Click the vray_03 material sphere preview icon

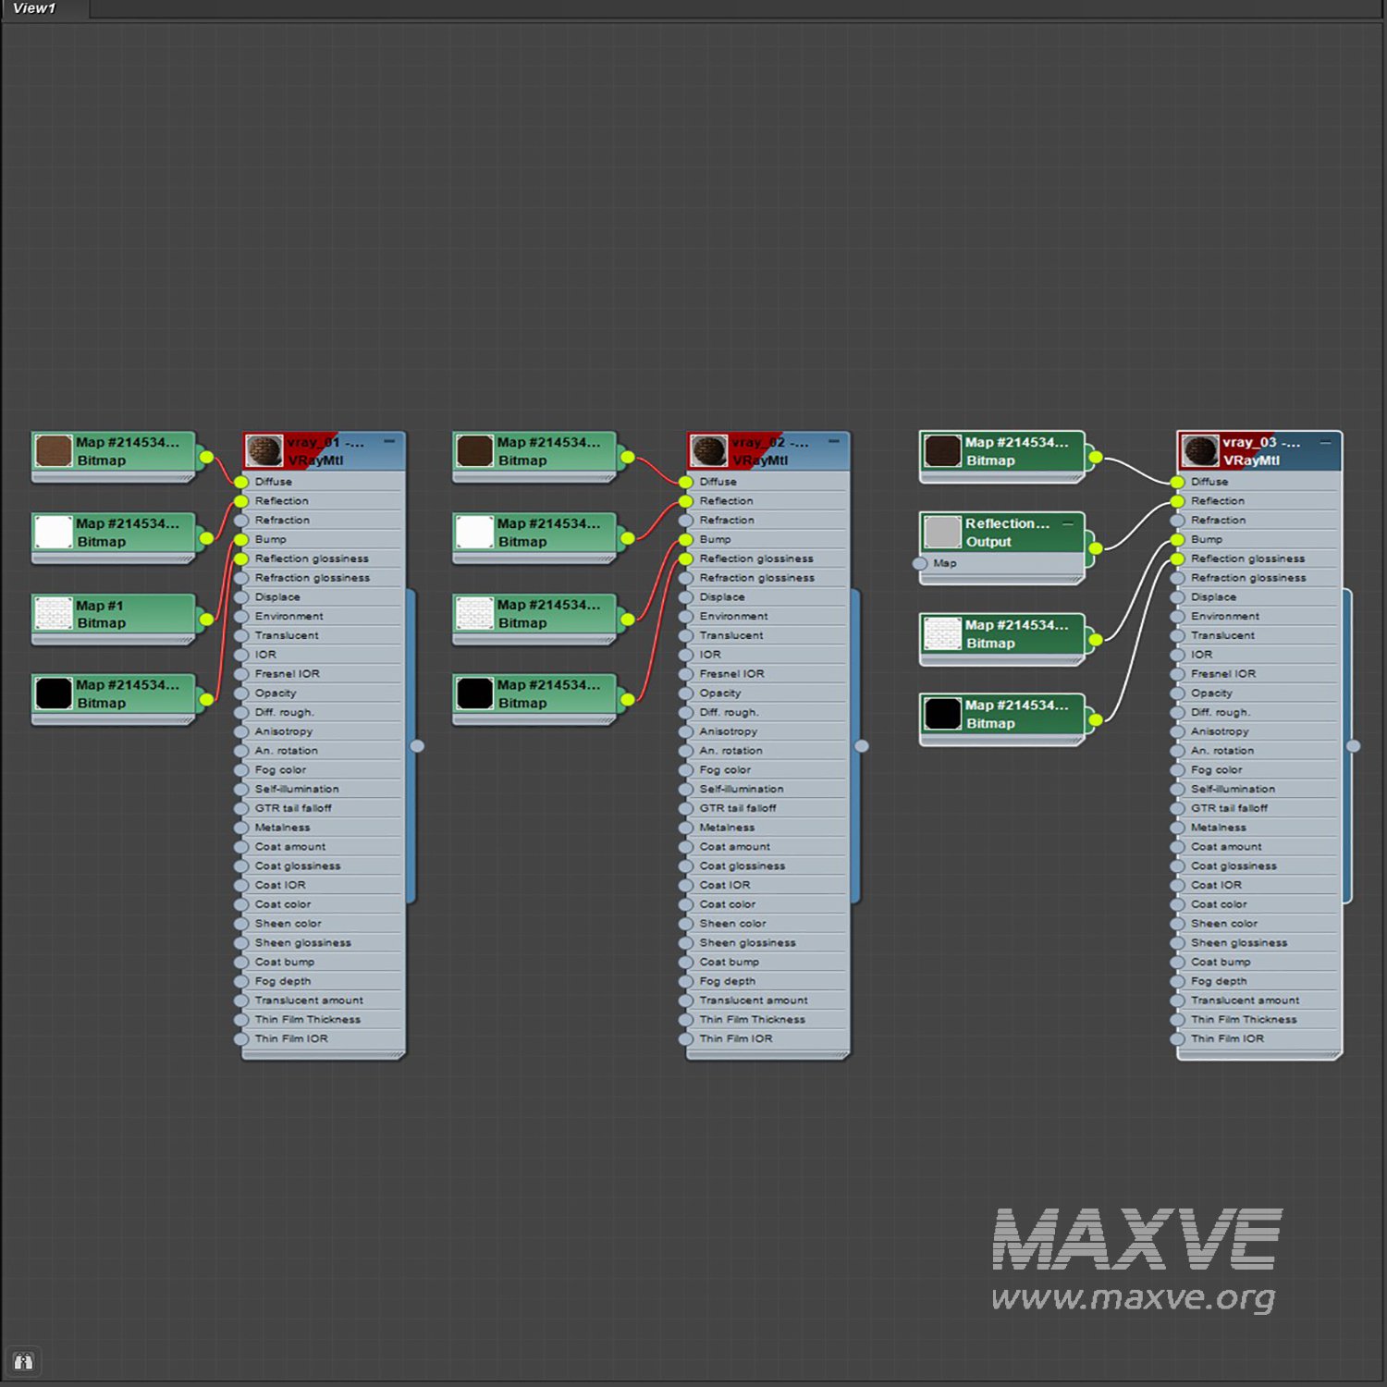coord(1200,451)
